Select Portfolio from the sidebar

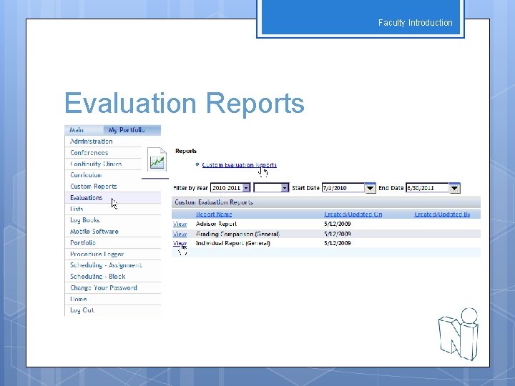point(83,242)
